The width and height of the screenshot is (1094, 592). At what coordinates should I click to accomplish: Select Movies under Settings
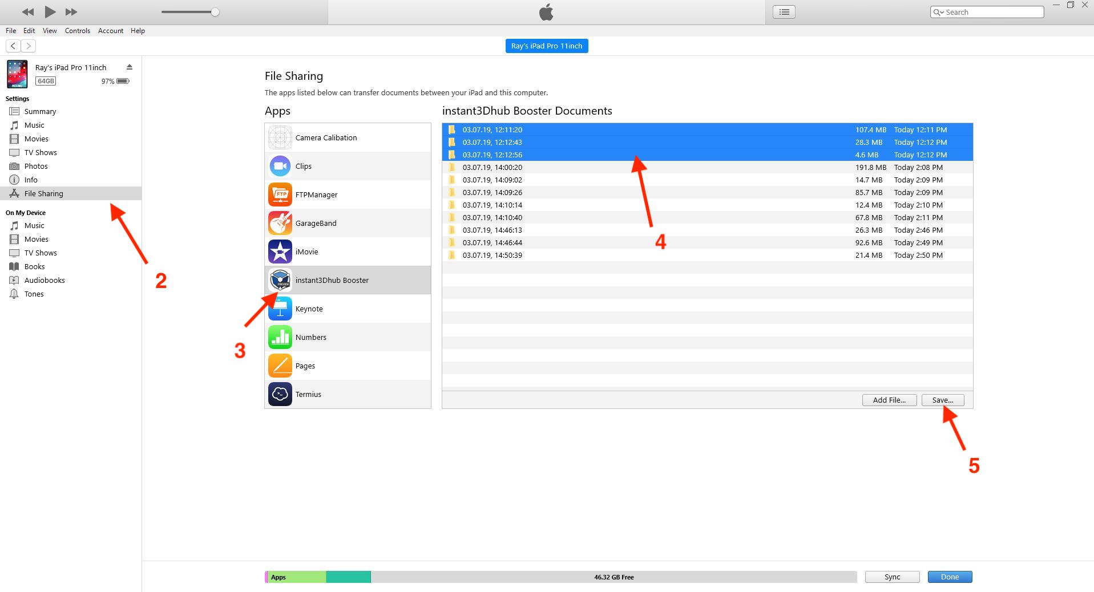point(71,139)
